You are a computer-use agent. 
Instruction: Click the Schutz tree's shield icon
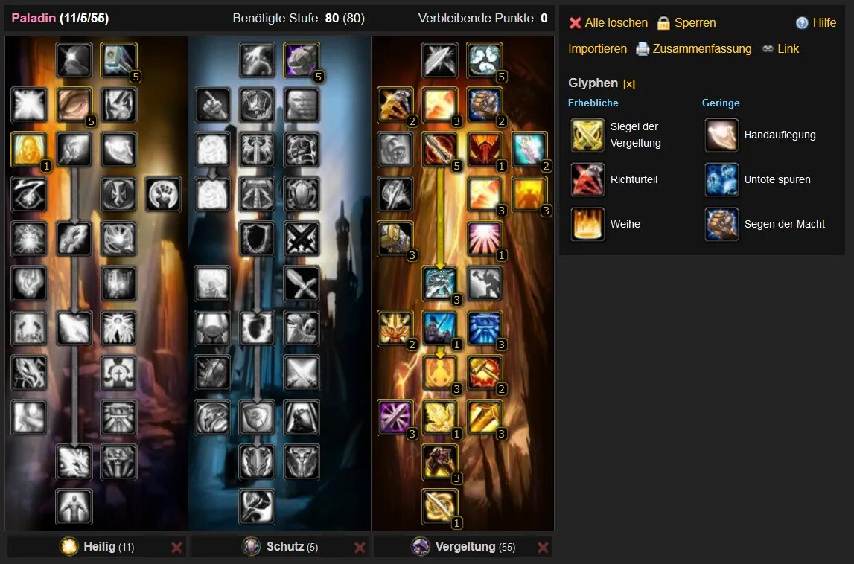pos(251,546)
